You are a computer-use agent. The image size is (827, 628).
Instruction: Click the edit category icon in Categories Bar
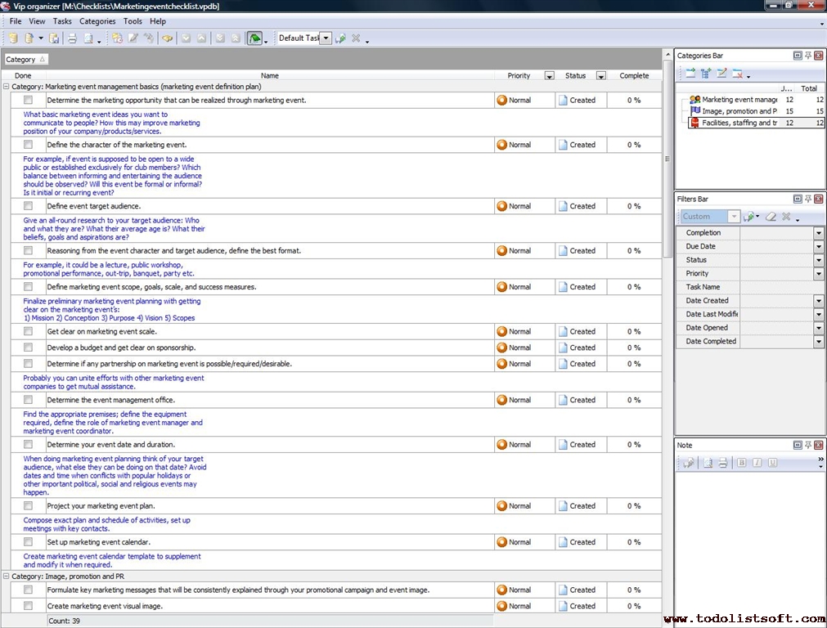click(721, 74)
